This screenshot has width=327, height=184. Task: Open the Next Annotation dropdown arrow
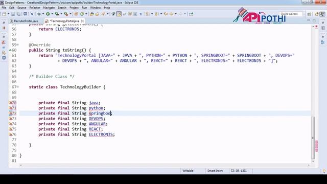point(152,14)
